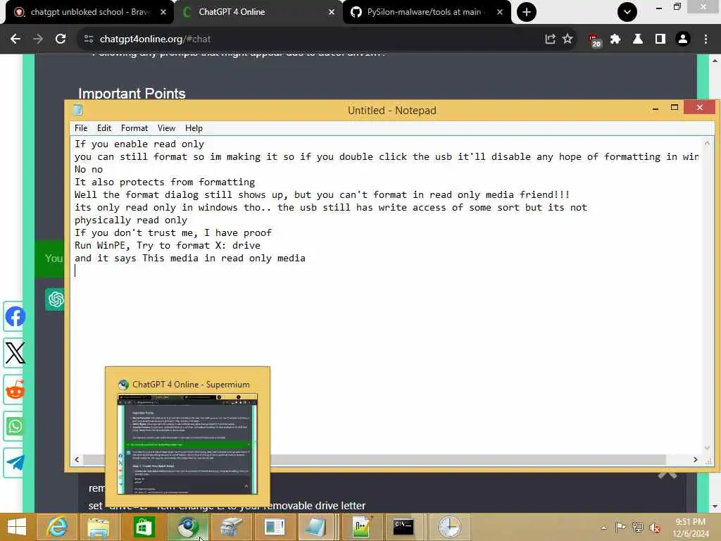Screen dimensions: 721x541
Task: Click the share page icon in address bar
Action: tap(550, 39)
